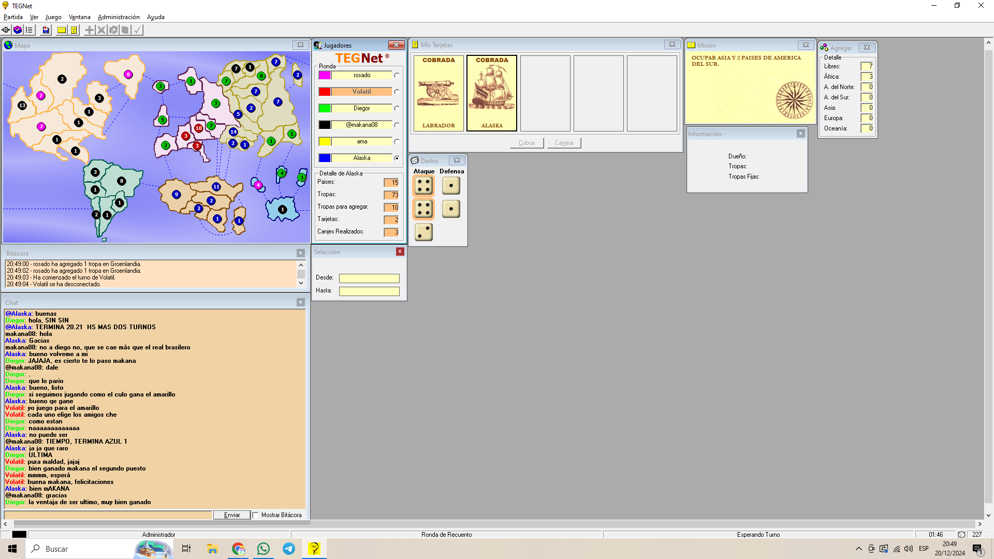Screen dimensions: 994x559
Task: Enable the Mostrar Bitácora checkbox
Action: point(256,515)
